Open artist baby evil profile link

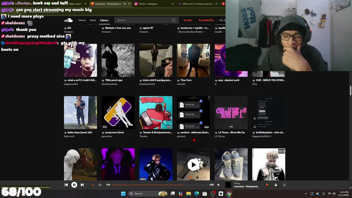point(69,136)
